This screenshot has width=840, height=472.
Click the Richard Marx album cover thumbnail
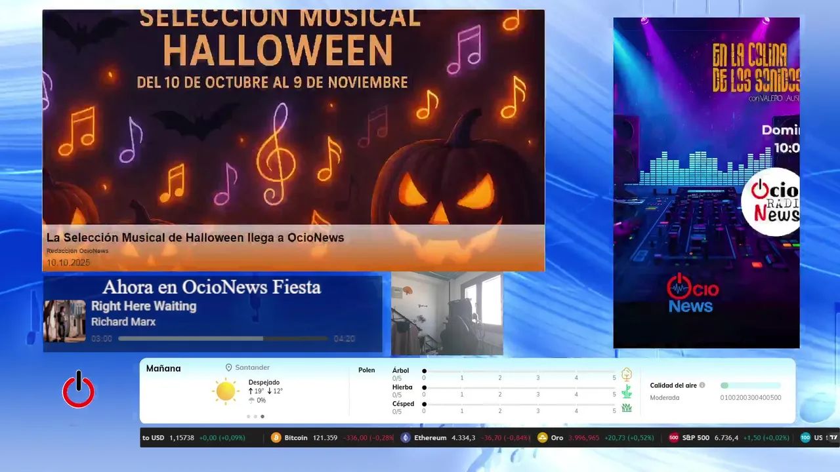tap(64, 321)
